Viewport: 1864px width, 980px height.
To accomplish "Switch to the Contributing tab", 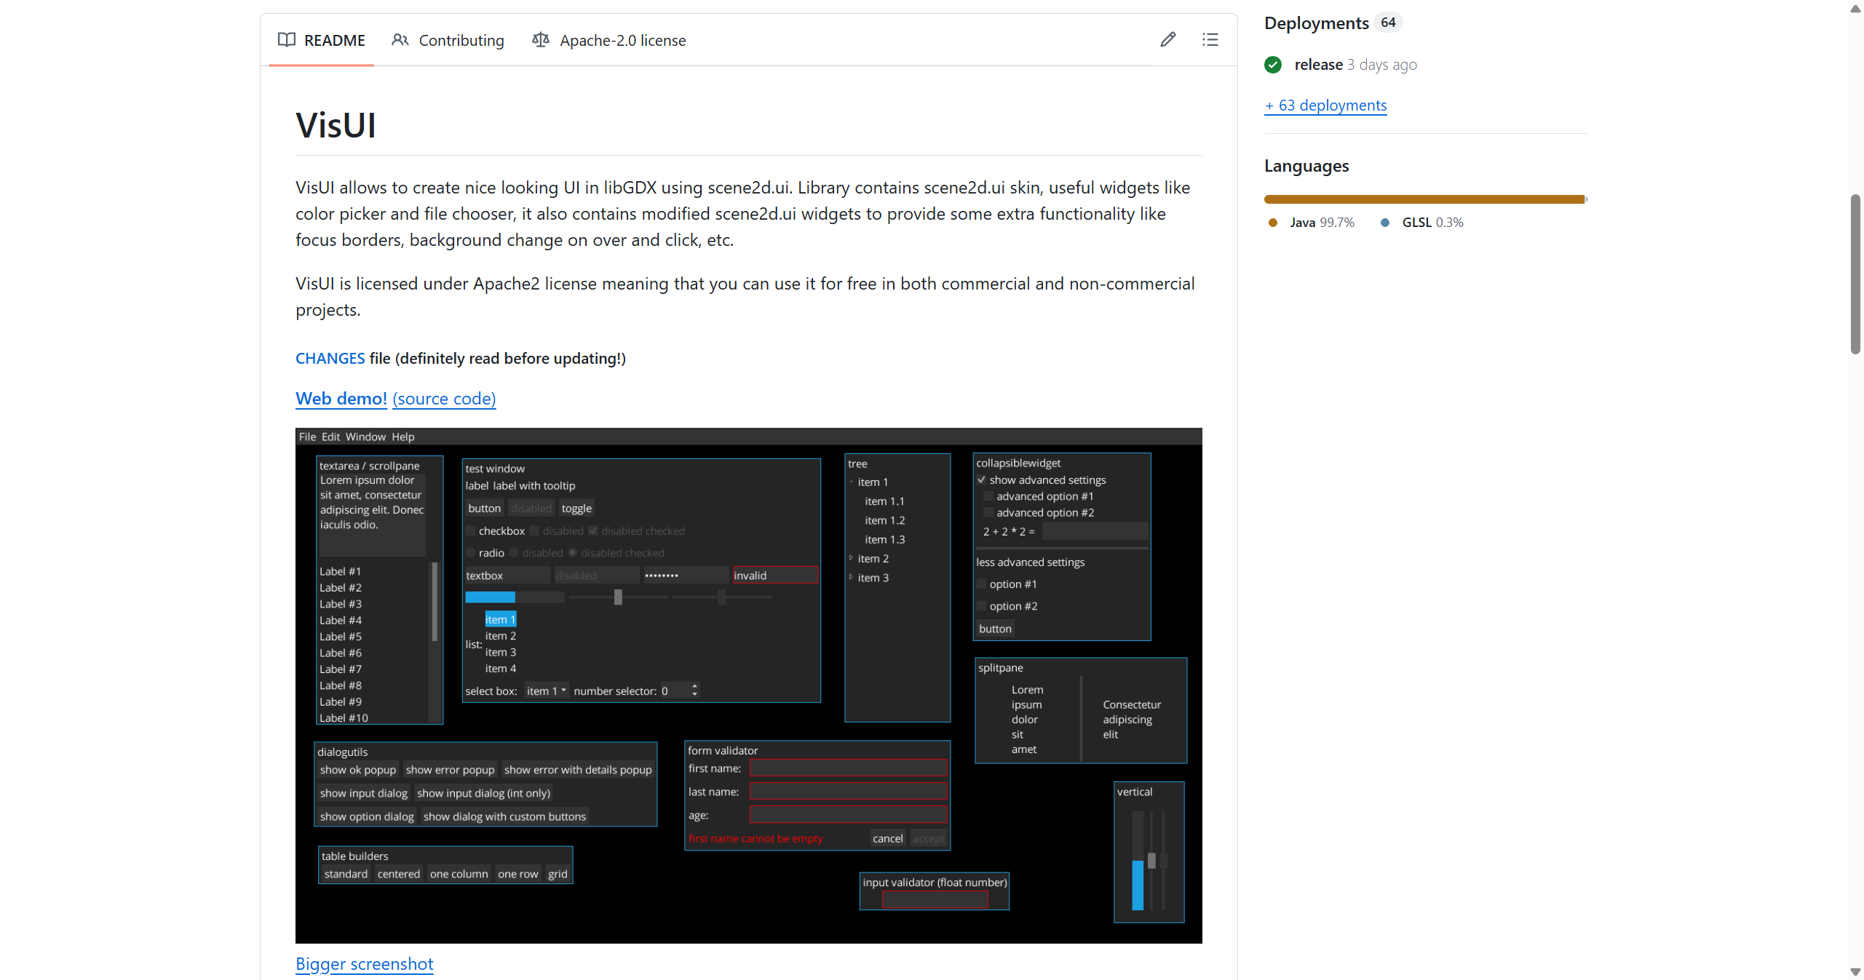I will (x=461, y=40).
